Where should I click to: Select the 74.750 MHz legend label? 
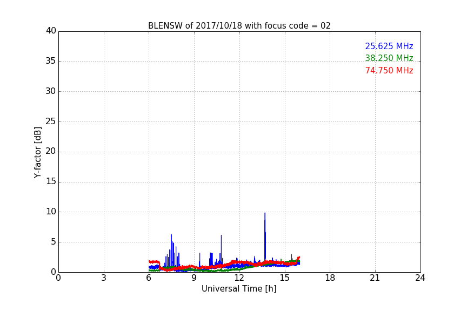click(x=389, y=71)
